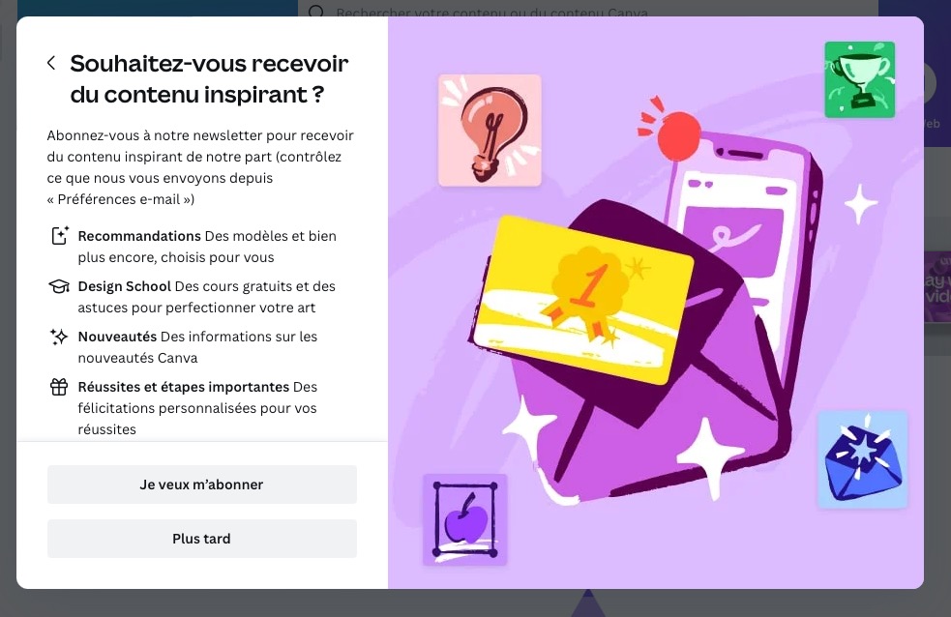The width and height of the screenshot is (951, 617).
Task: Click the light bulb illustration tile
Action: tap(490, 131)
